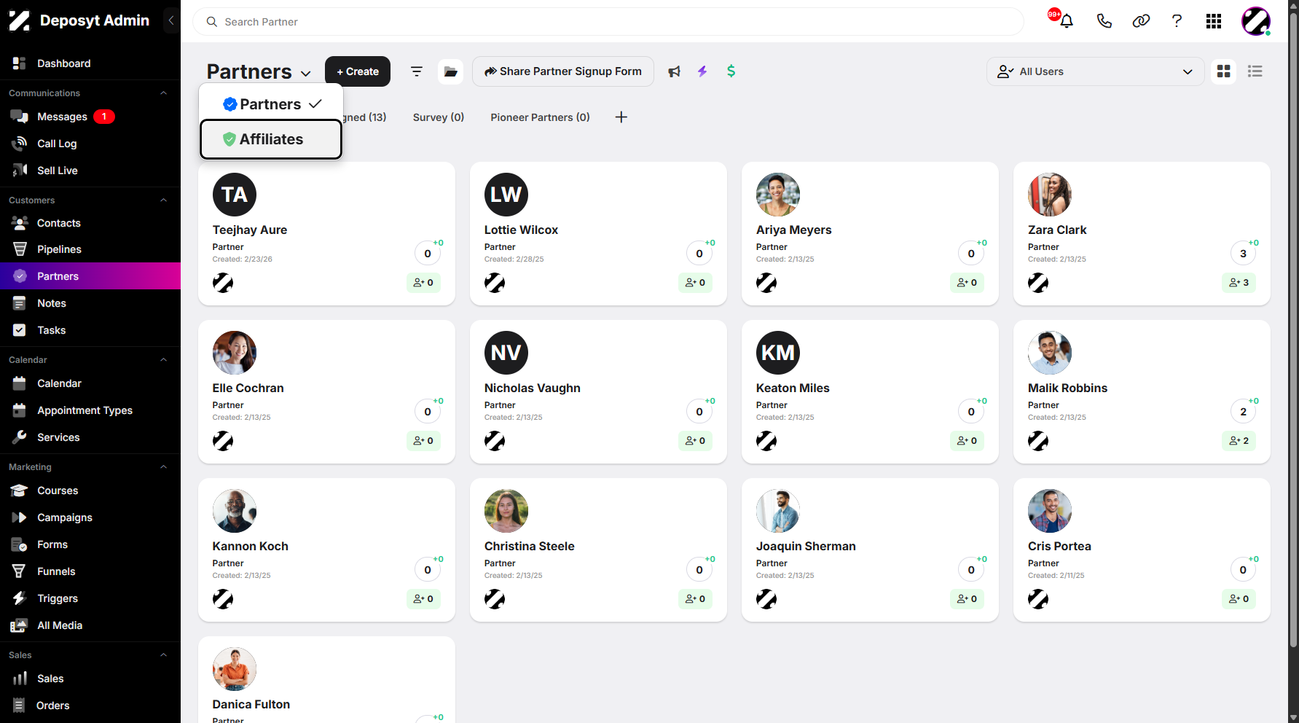Open Tasks in the sidebar
The width and height of the screenshot is (1299, 723).
[x=90, y=330]
